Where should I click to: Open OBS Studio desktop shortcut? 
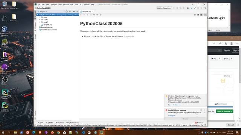click(x=5, y=81)
